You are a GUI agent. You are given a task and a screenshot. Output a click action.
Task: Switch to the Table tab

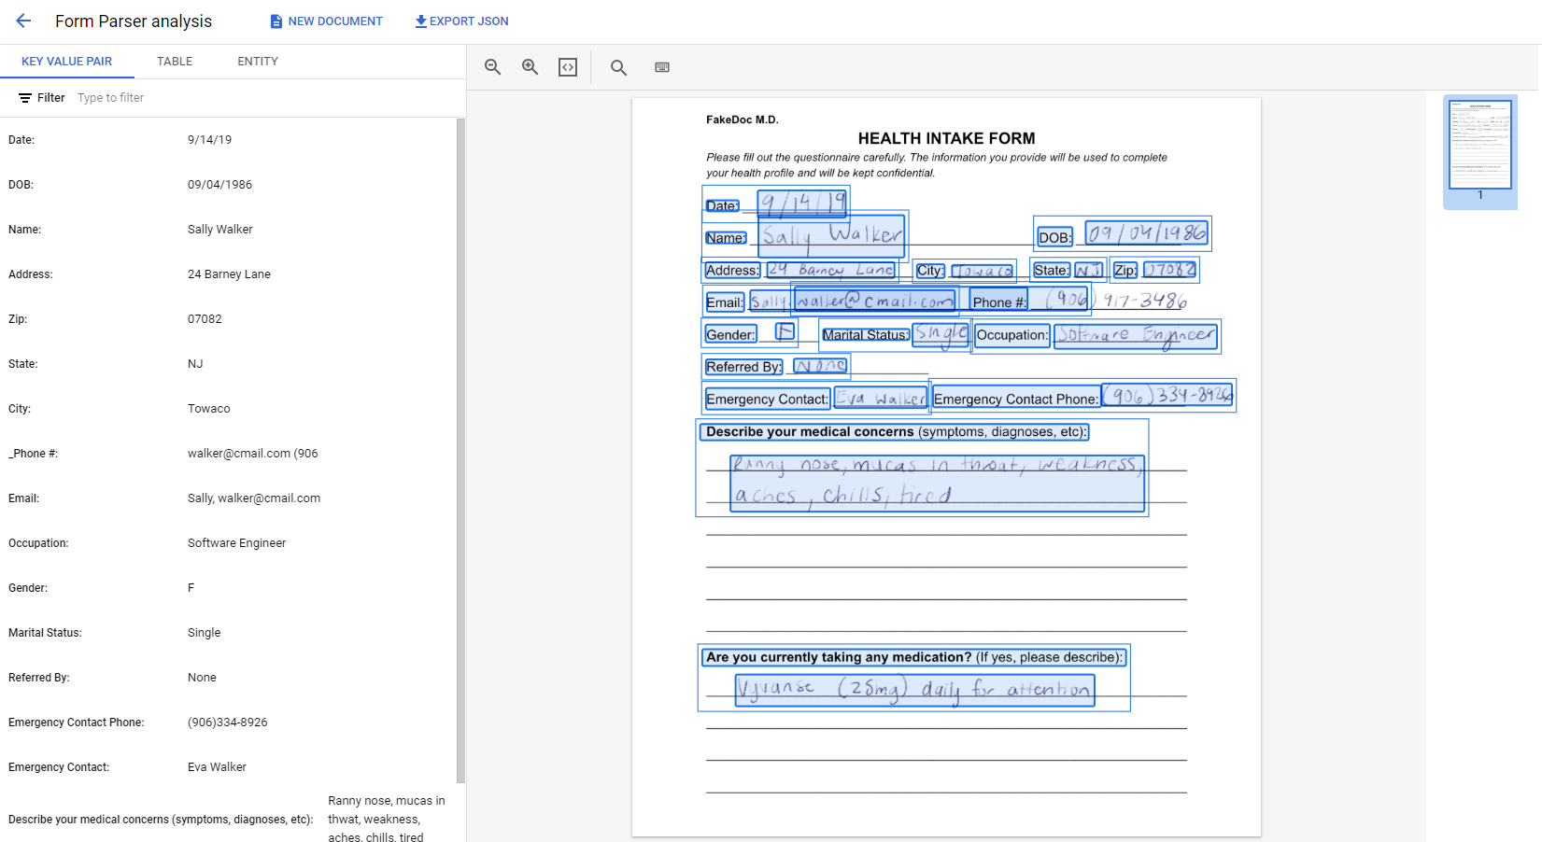(x=175, y=62)
